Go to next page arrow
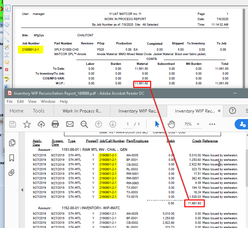The height and width of the screenshot is (228, 248). 112,124
